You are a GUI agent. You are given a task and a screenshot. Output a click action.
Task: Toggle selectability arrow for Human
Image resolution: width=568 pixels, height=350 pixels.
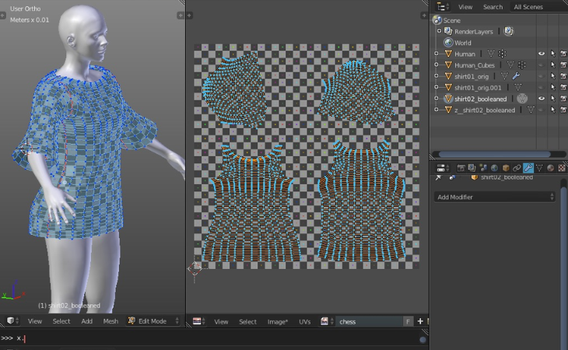click(x=552, y=54)
